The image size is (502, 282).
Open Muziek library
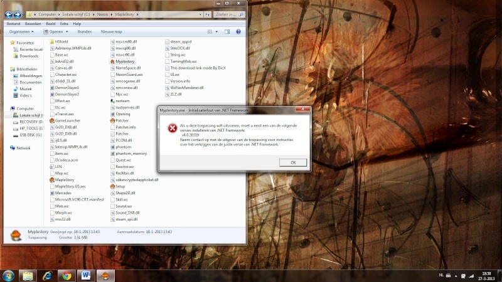coord(26,89)
